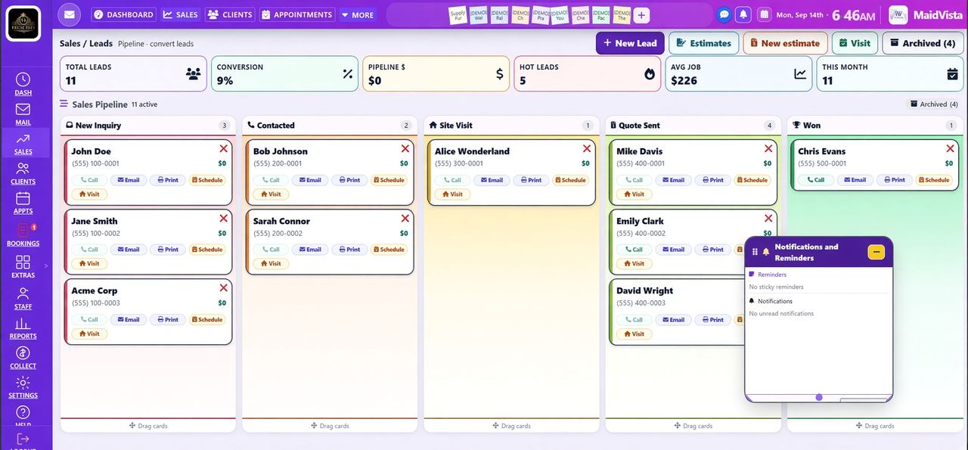Remove Alice Wonderland lead with red X
Viewport: 968px width, 450px height.
587,149
